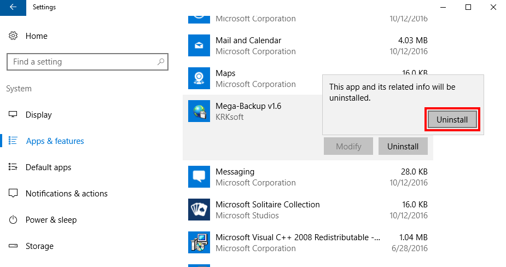The height and width of the screenshot is (267, 506).
Task: Select Microsoft Visual C++ 2008 Redistributable name
Action: point(298,237)
